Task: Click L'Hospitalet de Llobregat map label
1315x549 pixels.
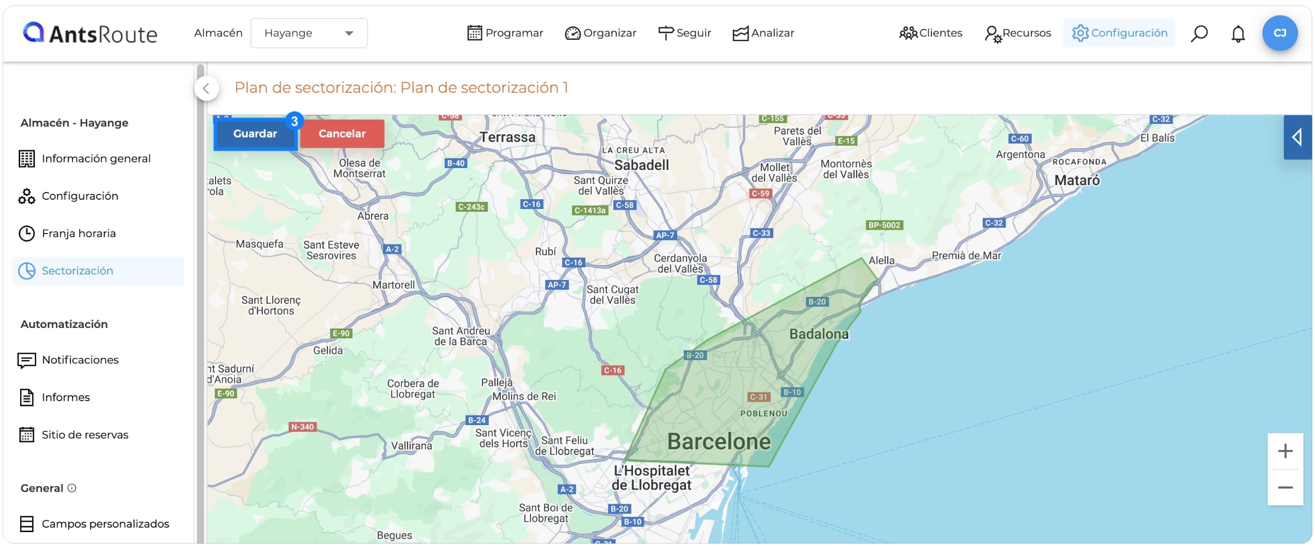Action: click(651, 478)
